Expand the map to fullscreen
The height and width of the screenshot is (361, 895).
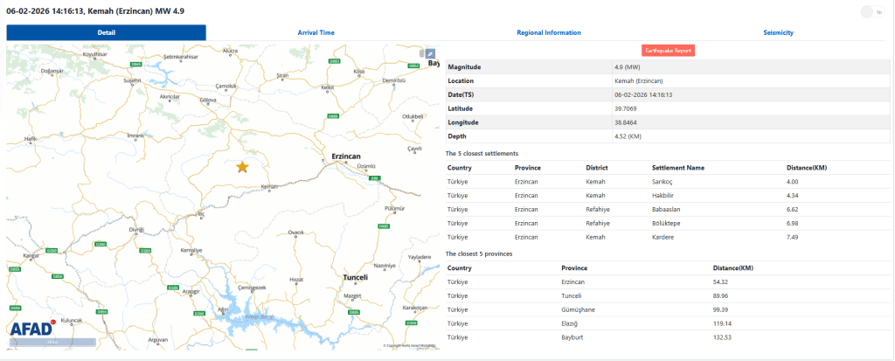tap(429, 53)
